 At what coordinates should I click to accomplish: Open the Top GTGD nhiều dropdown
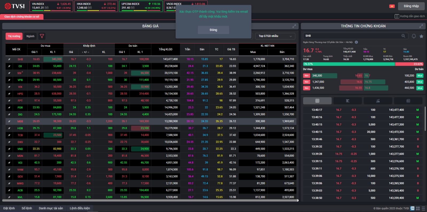pyautogui.click(x=275, y=36)
